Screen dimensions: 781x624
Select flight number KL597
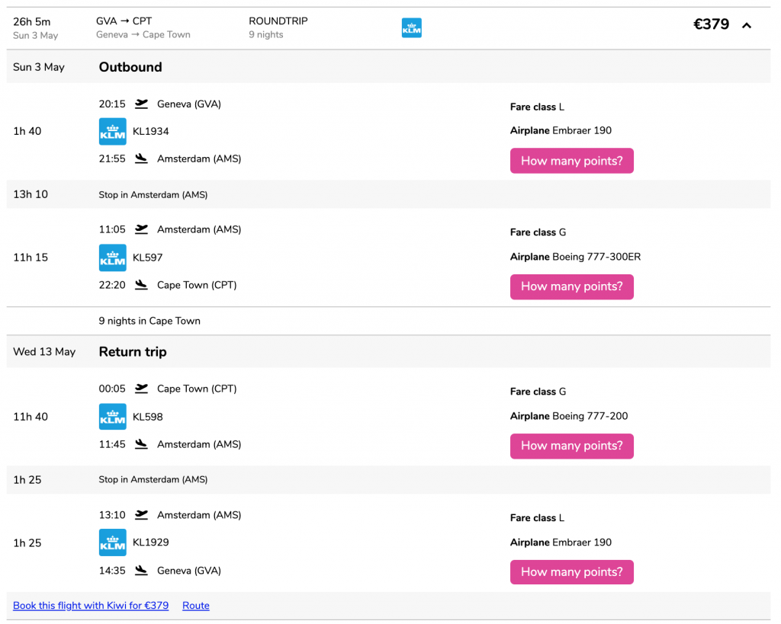pyautogui.click(x=147, y=258)
